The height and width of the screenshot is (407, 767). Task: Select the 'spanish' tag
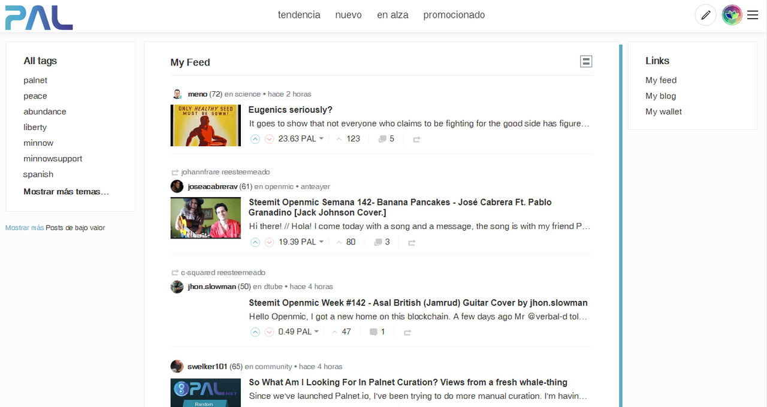[x=38, y=174]
